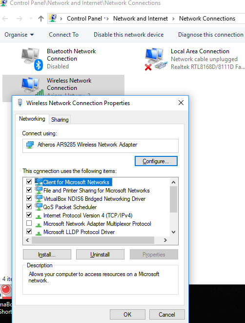Click the QoS Packet Scheduler icon
Image resolution: width=245 pixels, height=323 pixels.
click(39, 207)
